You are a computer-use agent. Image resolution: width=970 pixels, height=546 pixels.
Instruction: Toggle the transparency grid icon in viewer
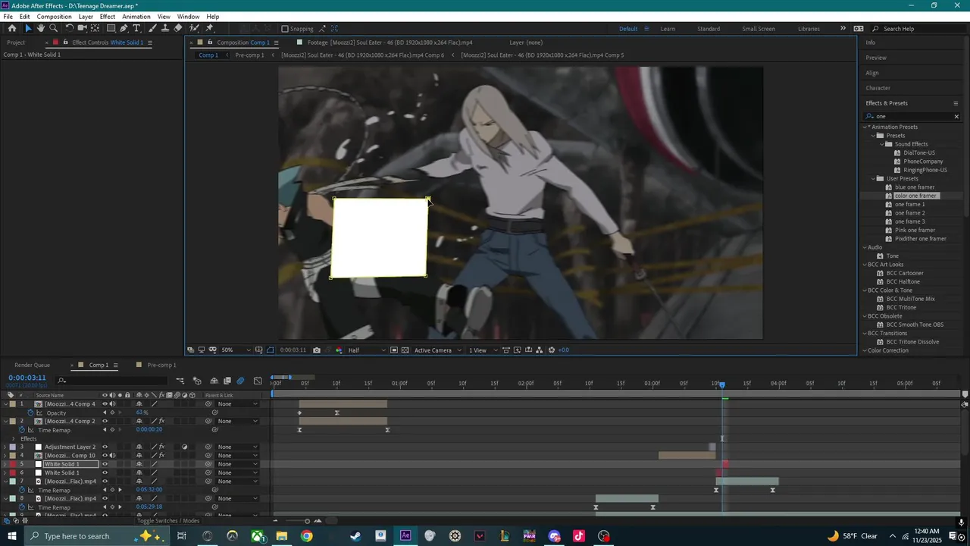(405, 350)
